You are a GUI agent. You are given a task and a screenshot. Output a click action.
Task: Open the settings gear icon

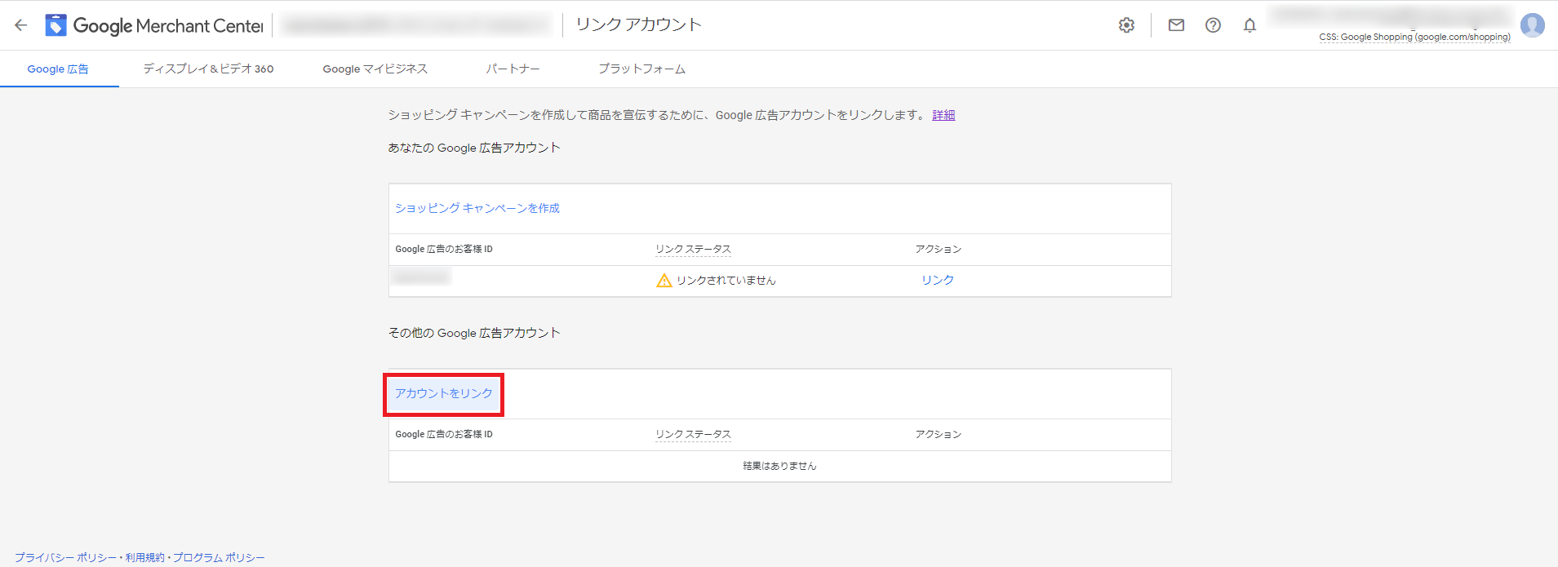click(x=1126, y=25)
